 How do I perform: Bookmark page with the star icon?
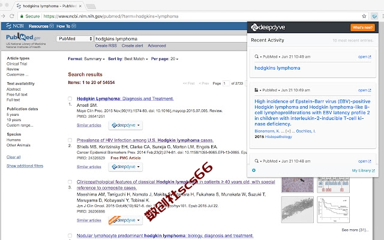[x=364, y=16]
